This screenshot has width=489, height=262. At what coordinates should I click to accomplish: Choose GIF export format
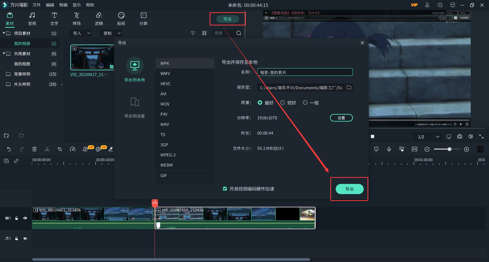coord(185,176)
